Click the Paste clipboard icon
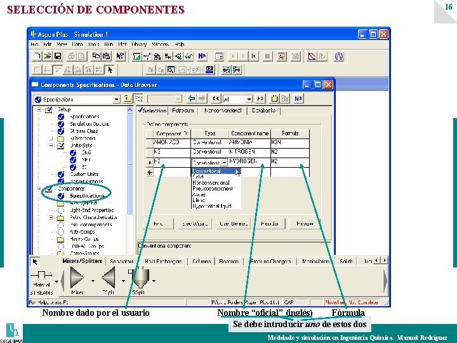 tap(107, 56)
